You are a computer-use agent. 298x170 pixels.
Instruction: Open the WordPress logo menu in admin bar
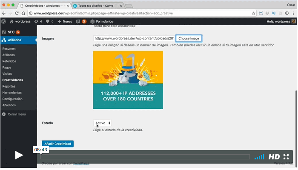(x=3, y=21)
